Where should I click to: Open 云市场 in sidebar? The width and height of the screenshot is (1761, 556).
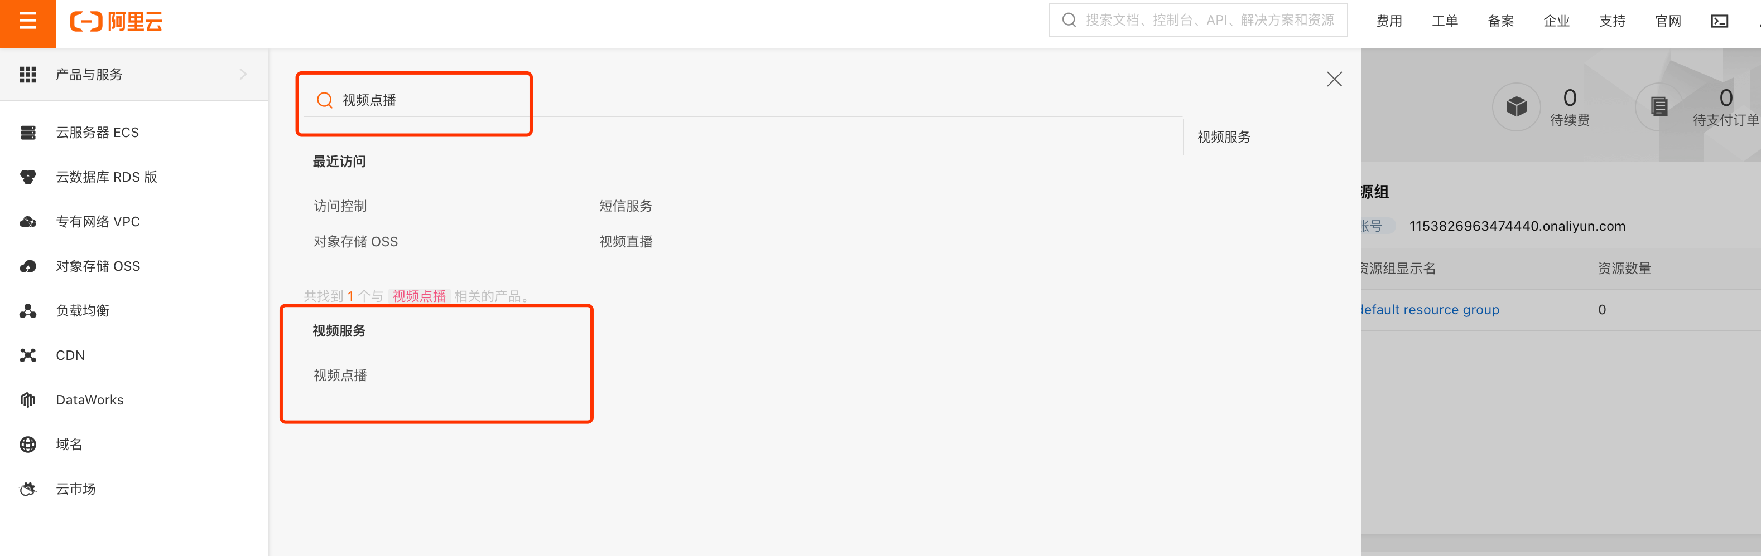tap(76, 489)
